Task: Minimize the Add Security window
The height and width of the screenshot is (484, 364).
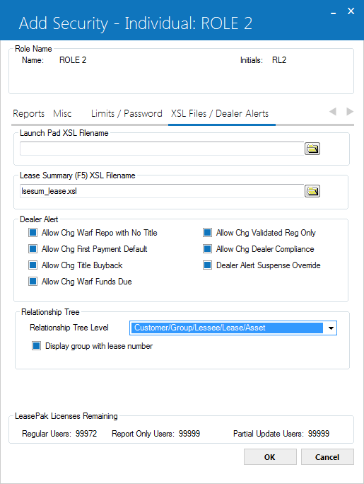Action: pyautogui.click(x=333, y=12)
